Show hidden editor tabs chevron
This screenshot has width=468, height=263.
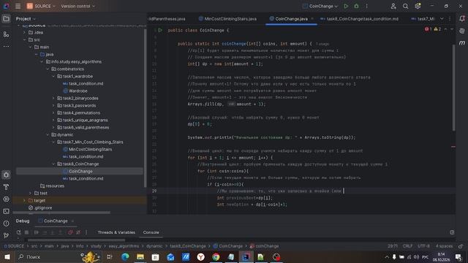[442, 19]
